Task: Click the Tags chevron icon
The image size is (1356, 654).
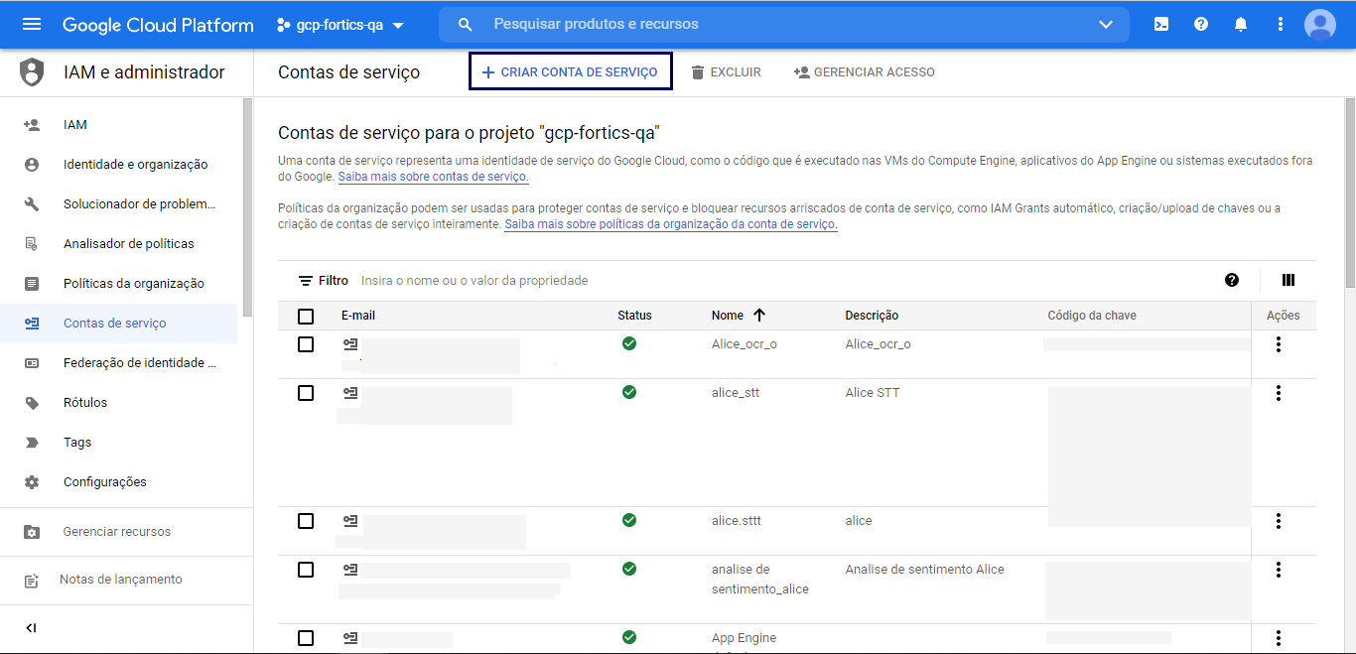Action: pyautogui.click(x=32, y=443)
